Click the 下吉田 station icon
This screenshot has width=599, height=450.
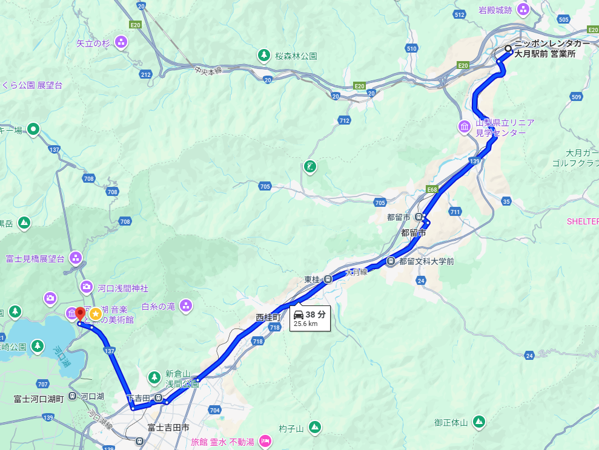[158, 398]
